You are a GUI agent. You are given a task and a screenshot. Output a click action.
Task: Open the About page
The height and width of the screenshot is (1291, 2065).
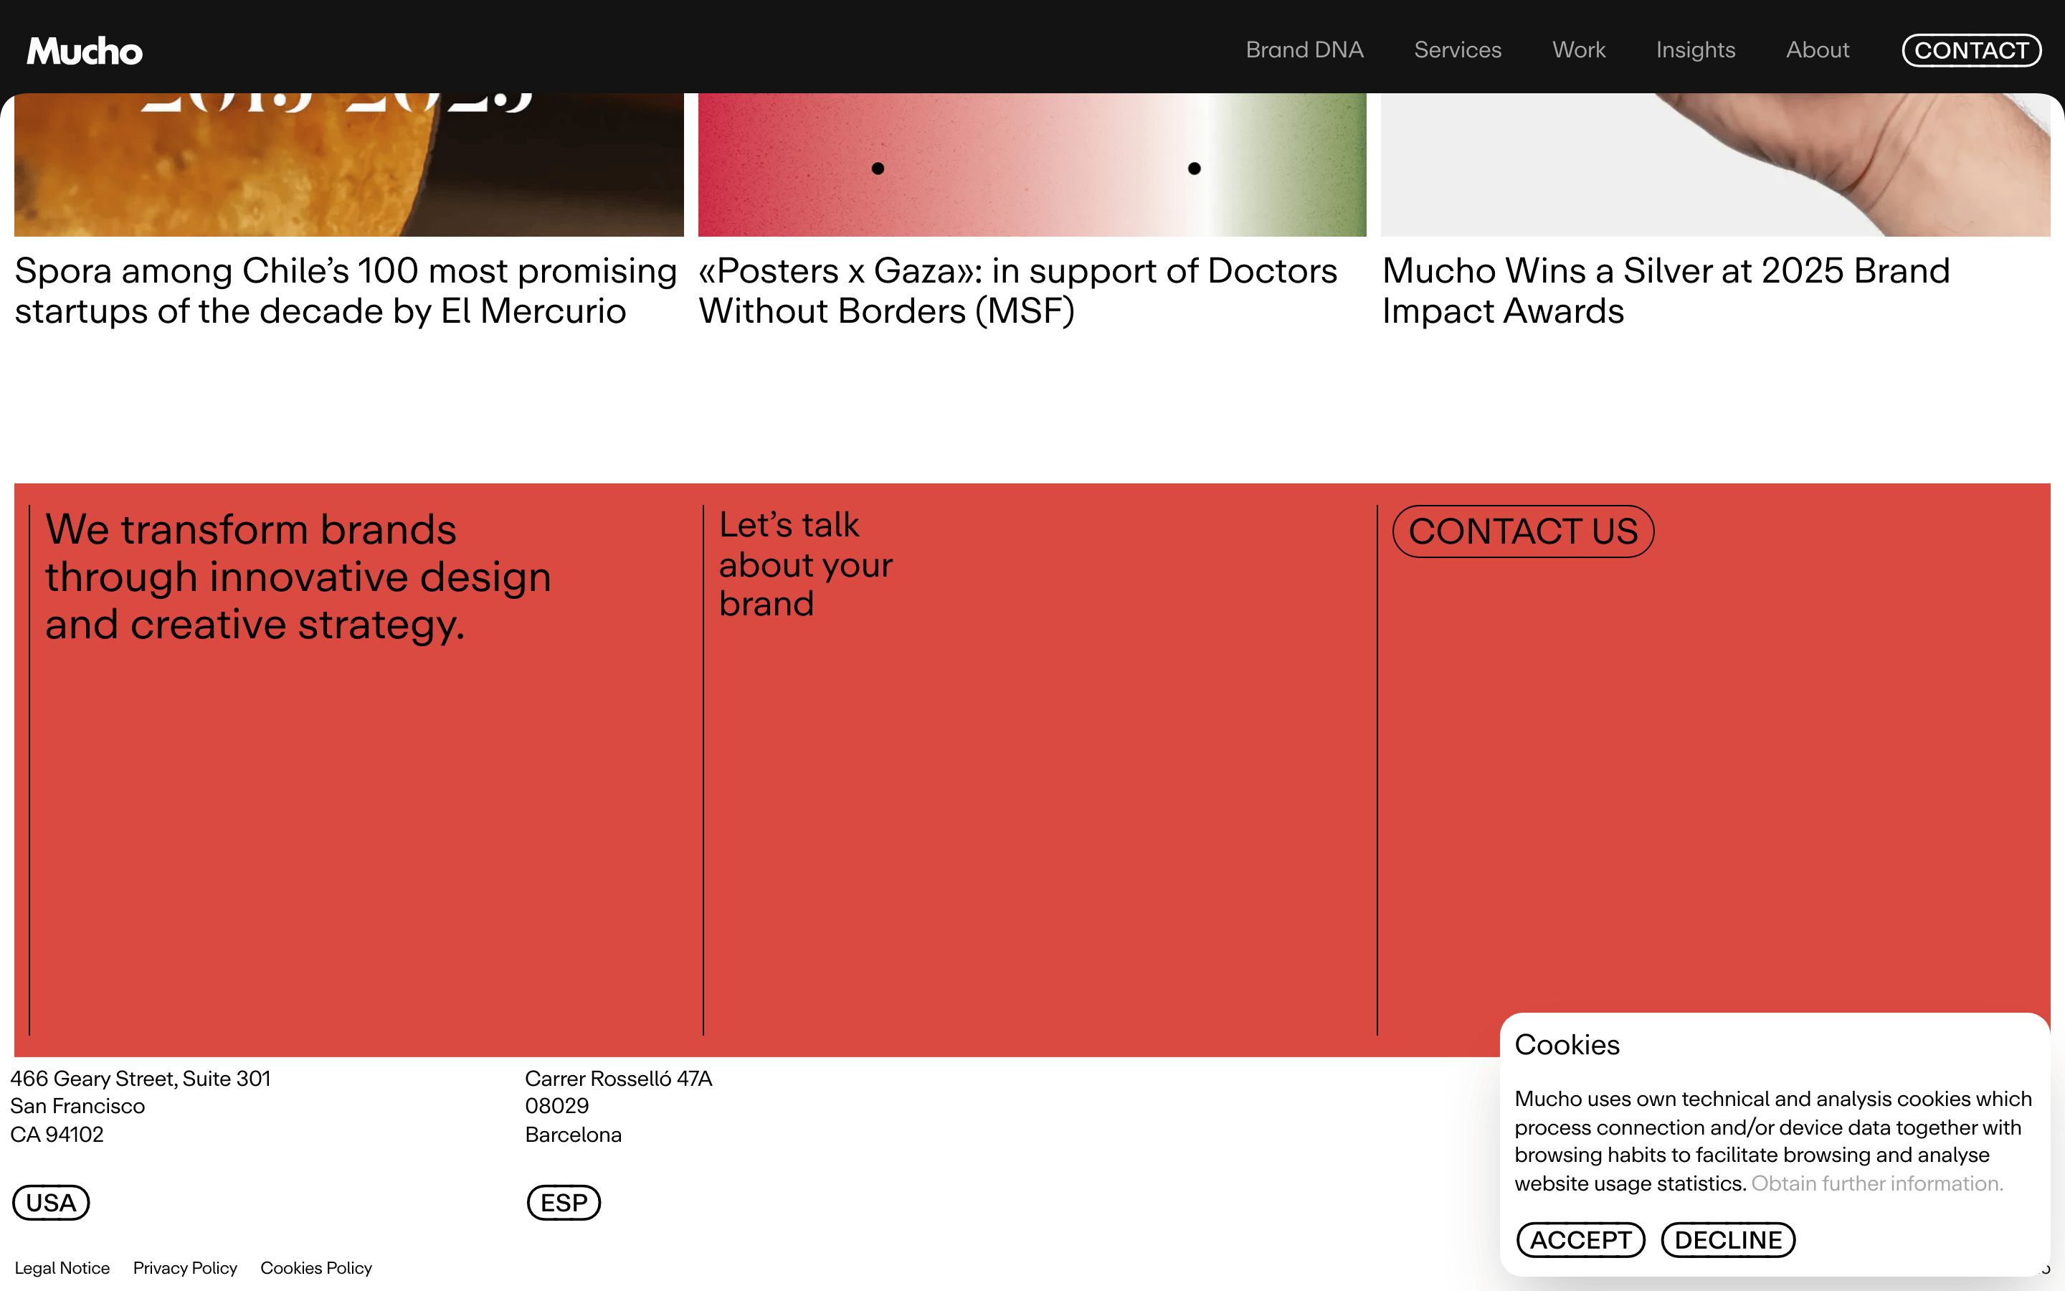click(x=1818, y=49)
